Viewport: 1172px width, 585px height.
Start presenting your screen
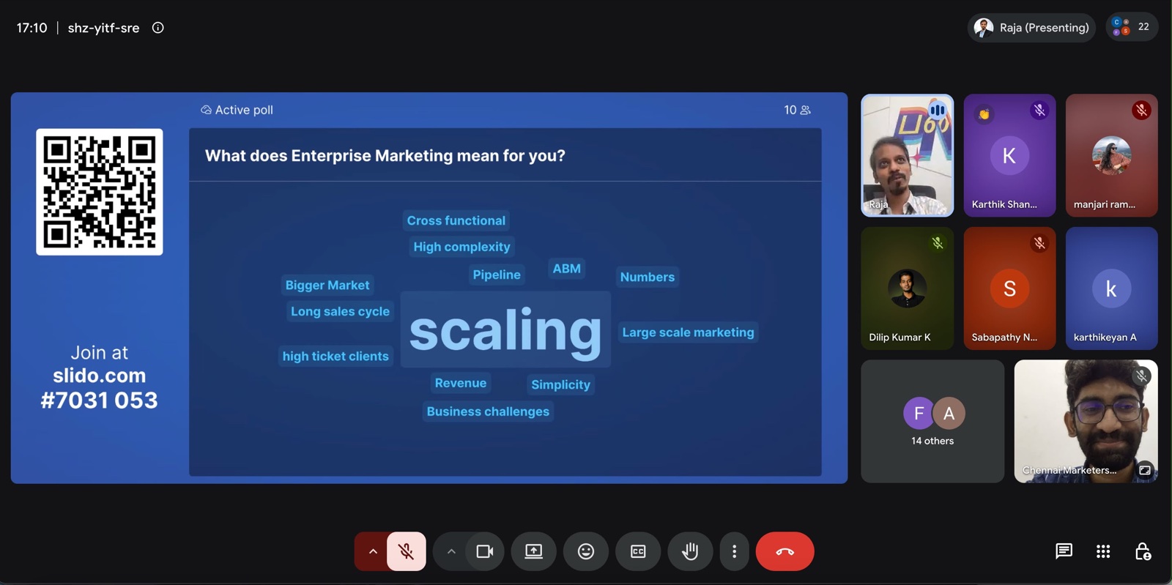[x=534, y=551]
